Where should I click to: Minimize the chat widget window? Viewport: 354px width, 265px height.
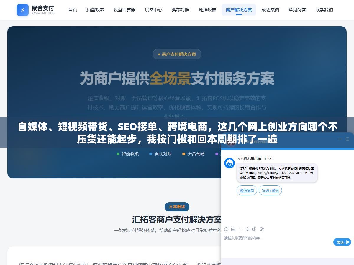pyautogui.click(x=340, y=139)
